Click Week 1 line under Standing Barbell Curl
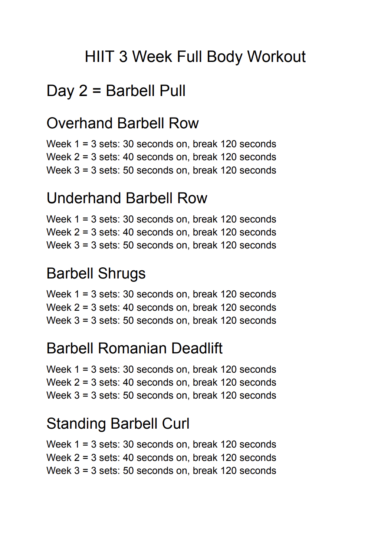This screenshot has width=391, height=554. 161,444
